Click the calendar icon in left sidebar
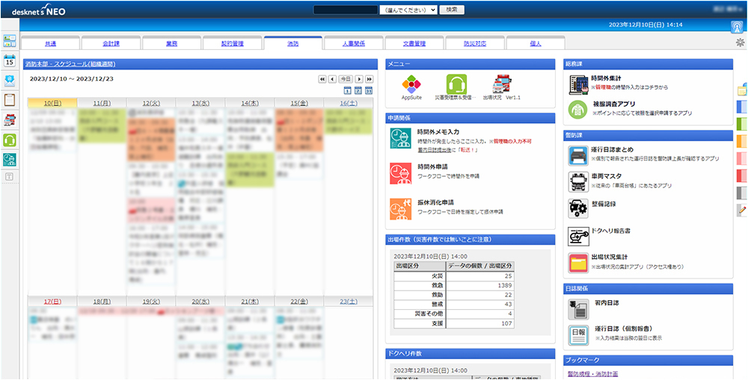The width and height of the screenshot is (748, 380). [10, 61]
